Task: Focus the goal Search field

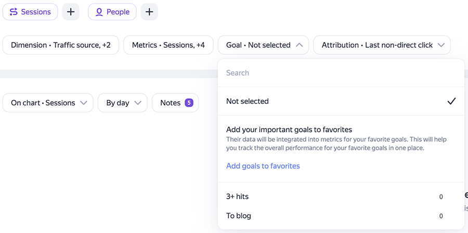Action: tap(341, 73)
